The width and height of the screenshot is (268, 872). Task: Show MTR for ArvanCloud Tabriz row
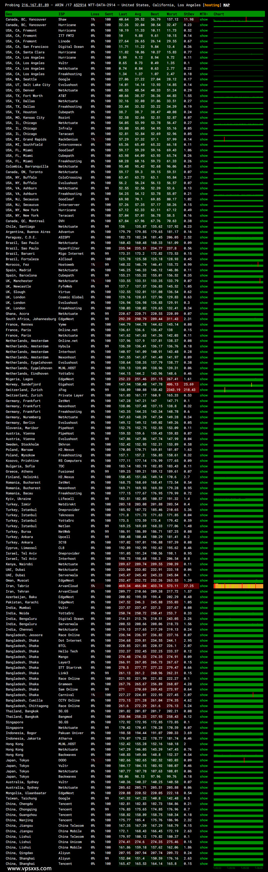[x=204, y=586]
